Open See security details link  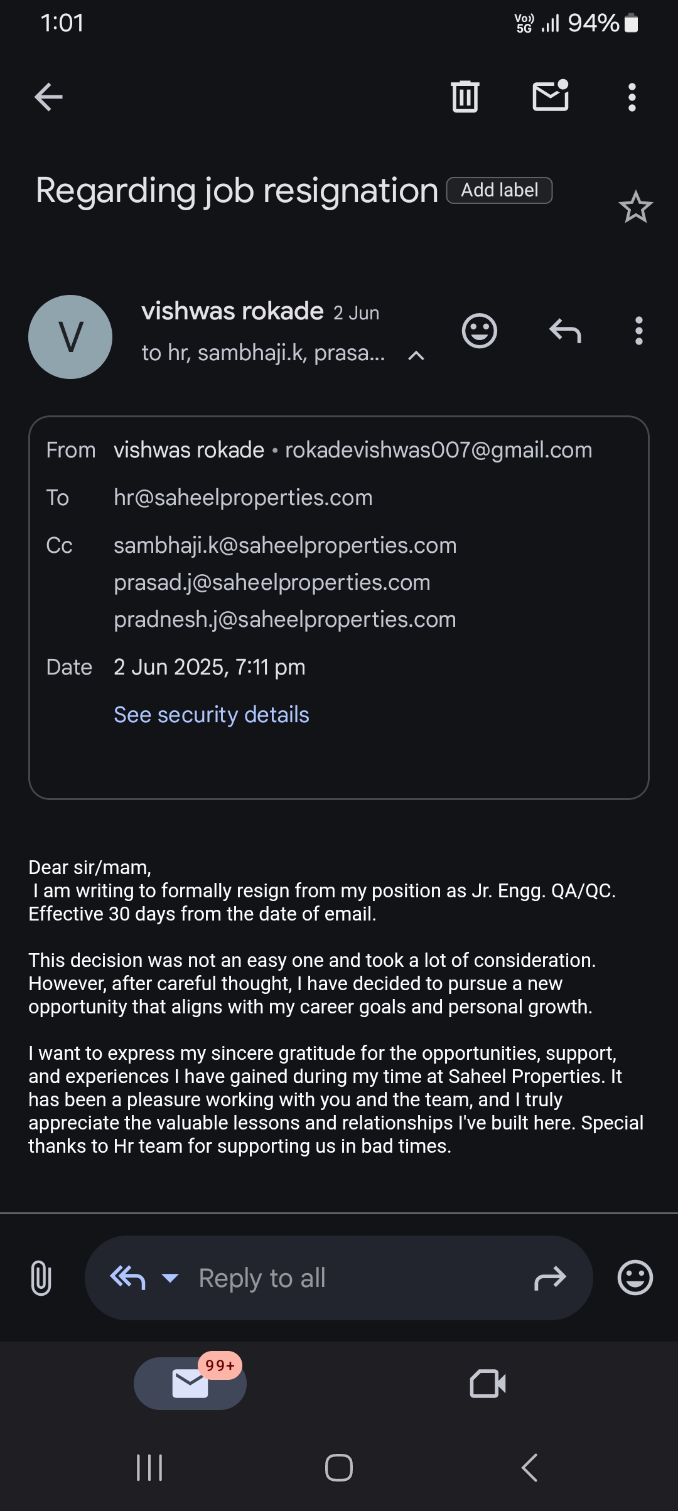pos(211,715)
